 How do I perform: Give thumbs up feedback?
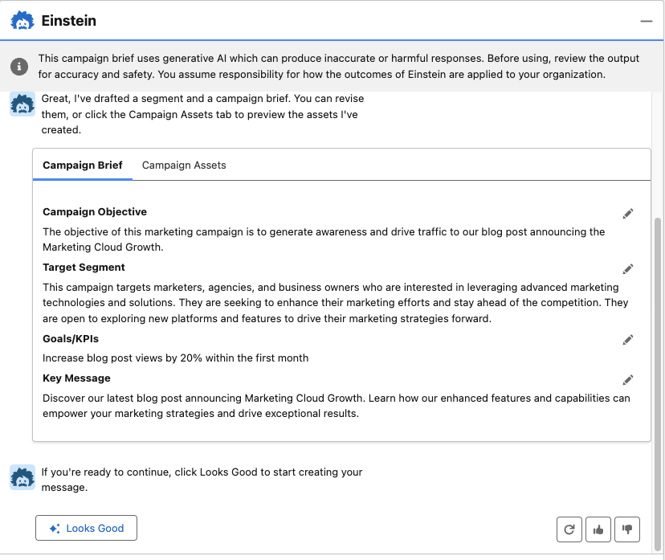pos(598,529)
